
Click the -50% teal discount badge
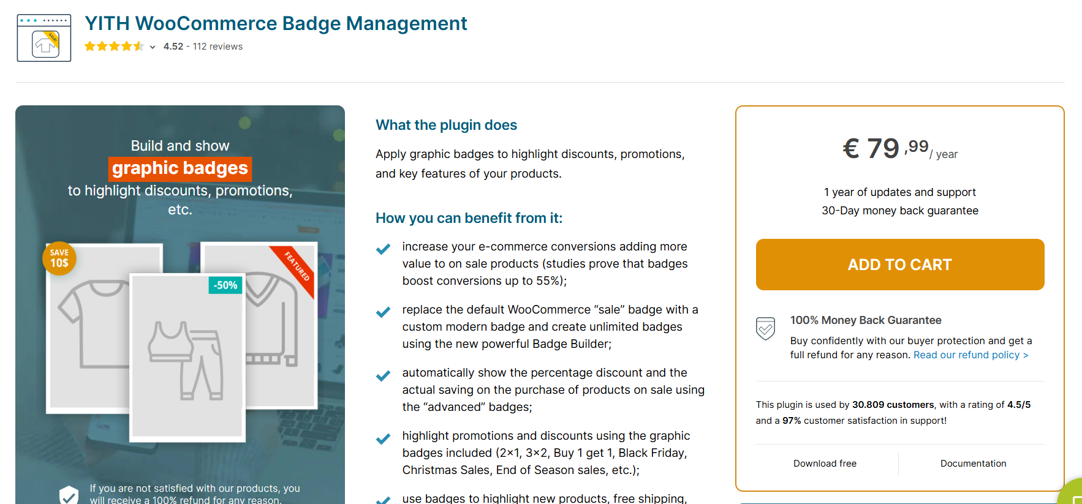tap(225, 285)
